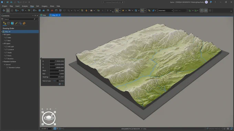Toggle the Soft Light layer checkbox
234x131 pixels.
[x=6, y=47]
